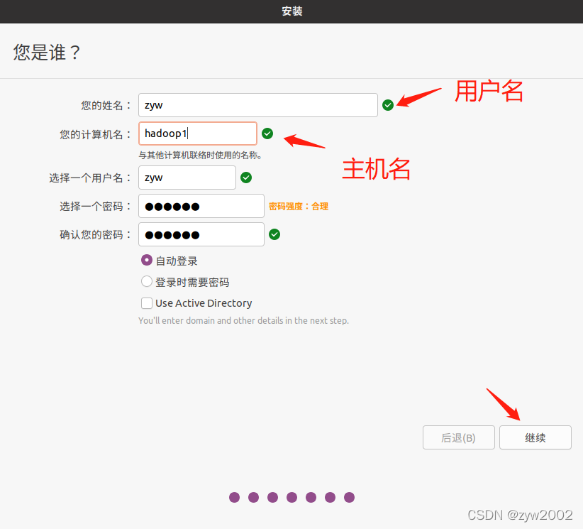Click the 确认您的密码 label

click(x=95, y=235)
